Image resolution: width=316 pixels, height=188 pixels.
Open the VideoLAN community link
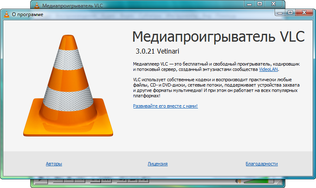(x=268, y=70)
